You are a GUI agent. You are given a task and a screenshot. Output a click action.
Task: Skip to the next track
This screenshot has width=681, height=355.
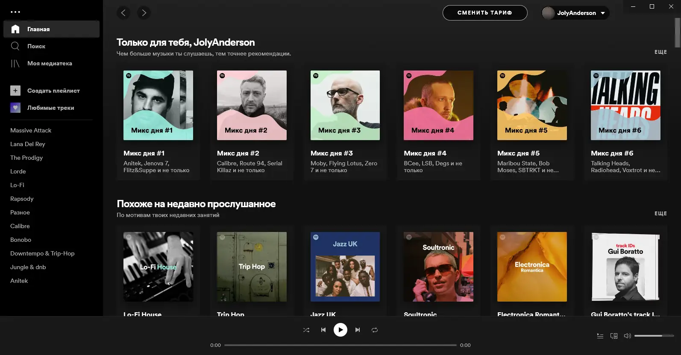(358, 330)
